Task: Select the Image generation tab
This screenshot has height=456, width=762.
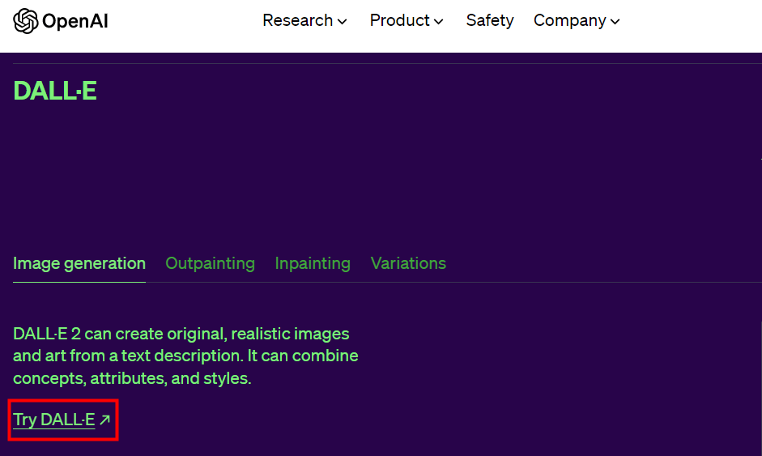Action: [79, 263]
